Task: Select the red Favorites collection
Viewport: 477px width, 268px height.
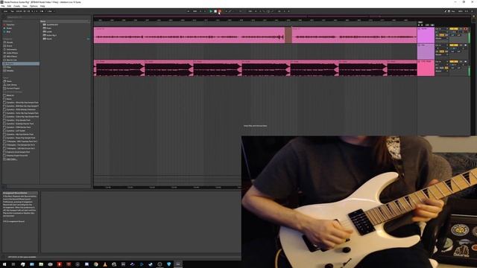Action: tap(10, 25)
